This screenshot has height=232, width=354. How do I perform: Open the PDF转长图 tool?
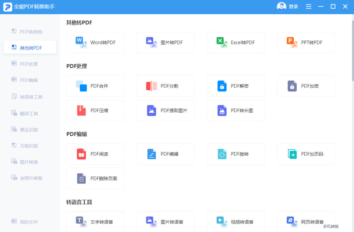pyautogui.click(x=236, y=111)
